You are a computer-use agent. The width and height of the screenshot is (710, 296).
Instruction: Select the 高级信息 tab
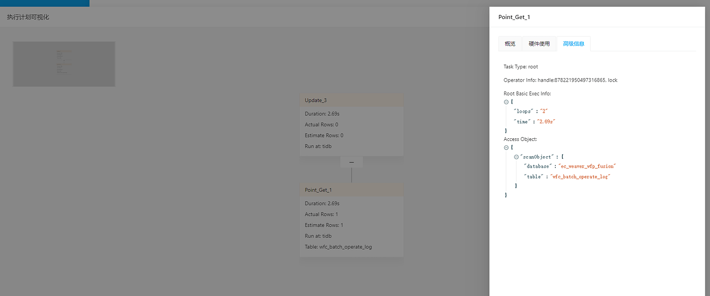tap(574, 44)
